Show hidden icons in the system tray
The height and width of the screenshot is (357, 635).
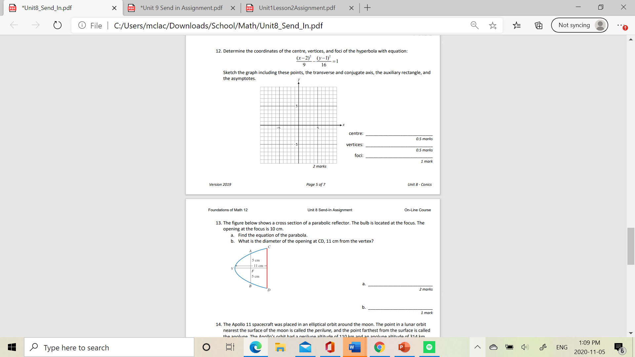pyautogui.click(x=477, y=347)
